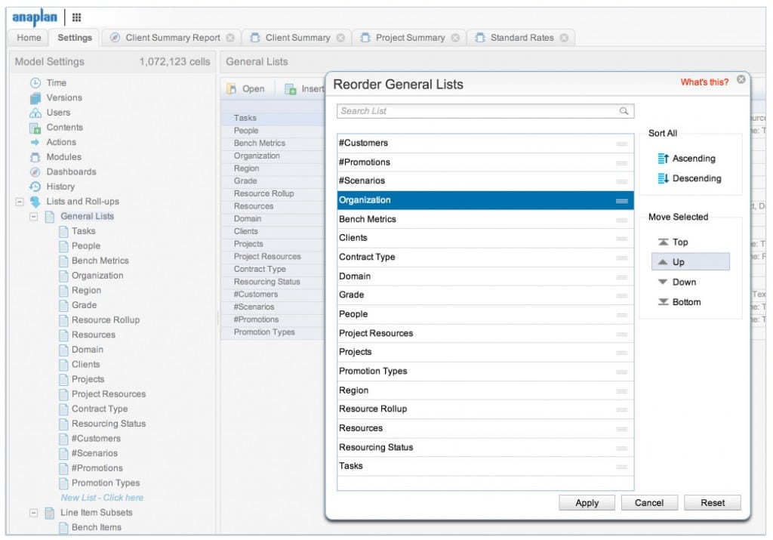773x540 pixels.
Task: Click the Ascending sort icon
Action: 663,159
